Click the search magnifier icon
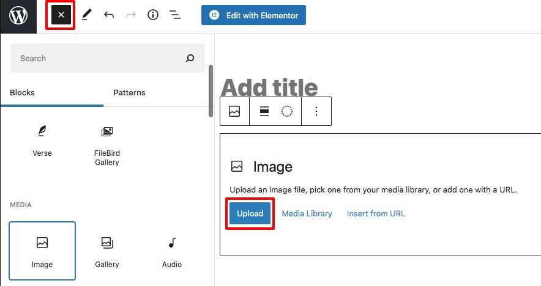541x286 pixels. [x=190, y=58]
